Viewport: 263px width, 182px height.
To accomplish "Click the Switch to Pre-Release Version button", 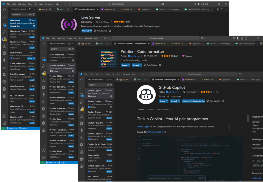I will click(x=193, y=101).
